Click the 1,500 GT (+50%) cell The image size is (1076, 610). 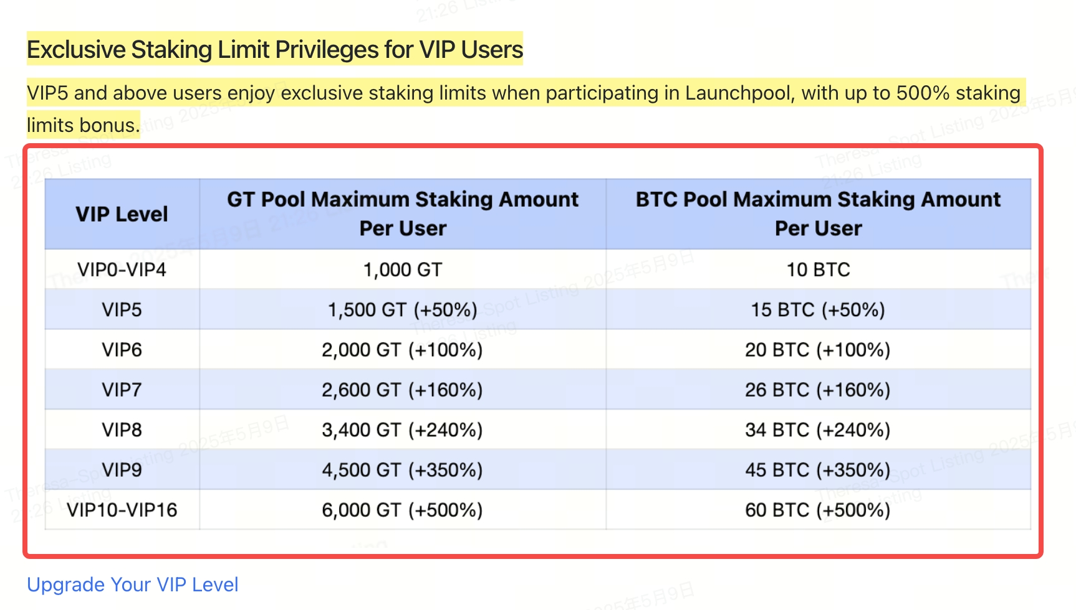click(x=403, y=309)
